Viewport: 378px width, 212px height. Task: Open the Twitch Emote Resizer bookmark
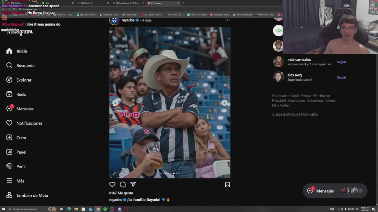tap(242, 14)
